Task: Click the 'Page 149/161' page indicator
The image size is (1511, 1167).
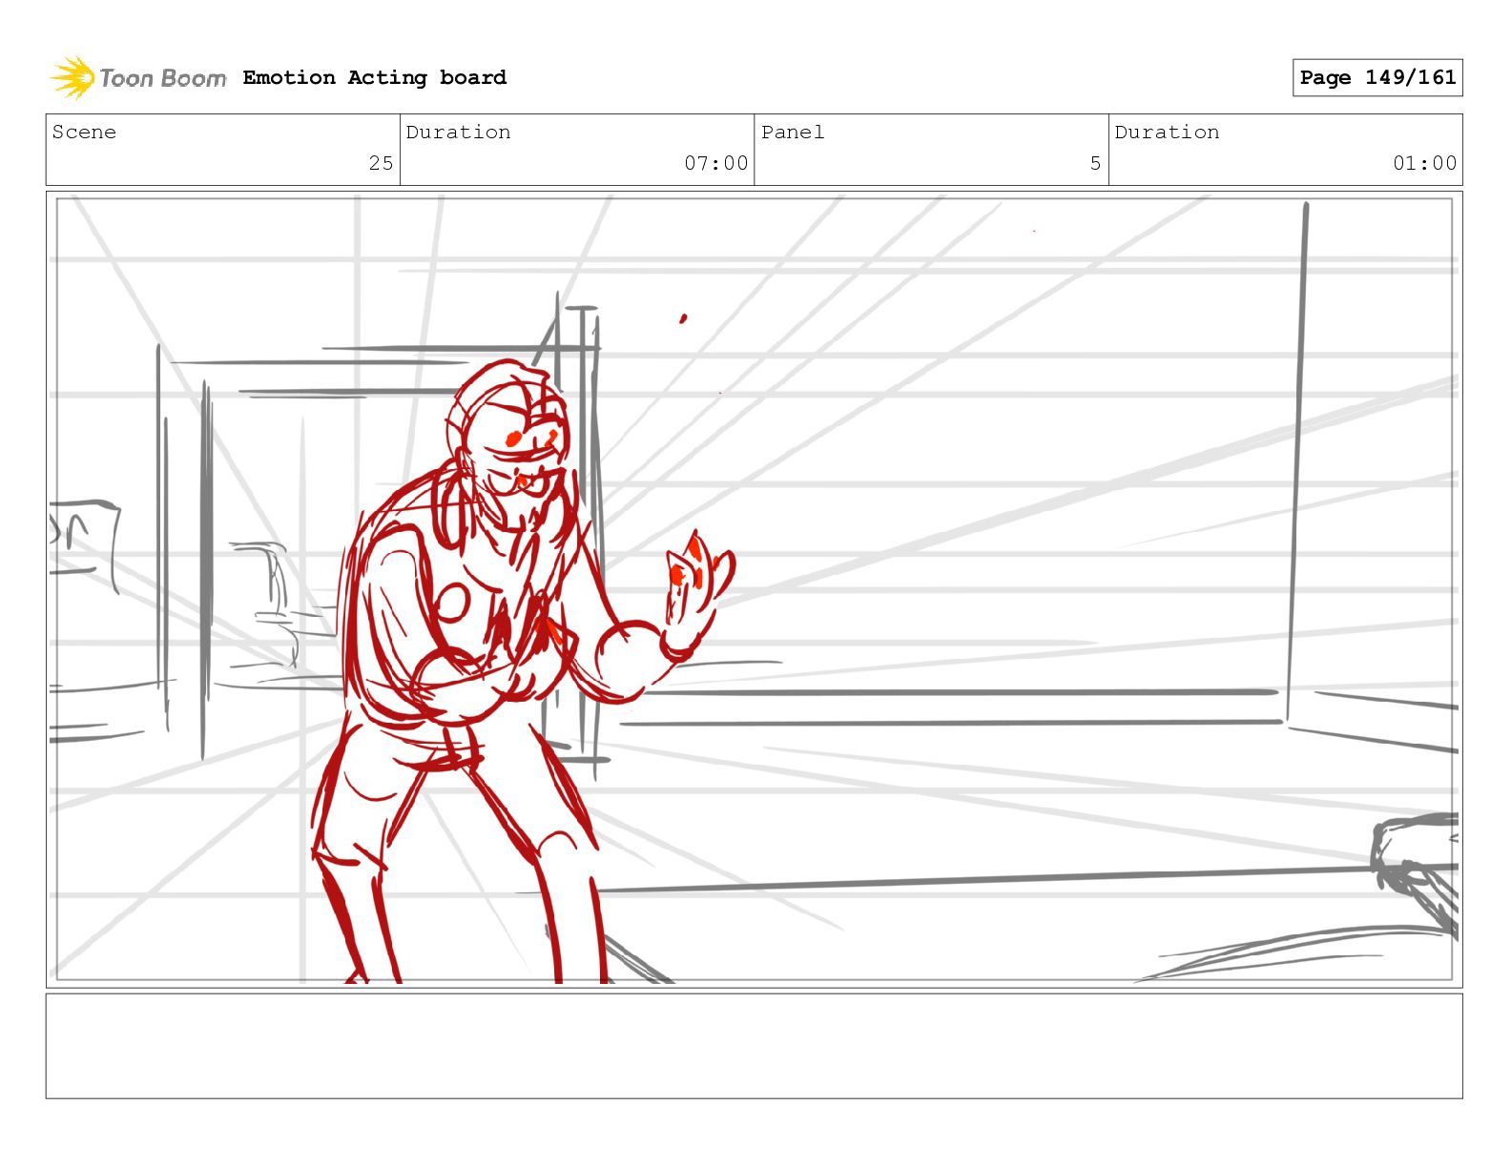Action: (1377, 77)
